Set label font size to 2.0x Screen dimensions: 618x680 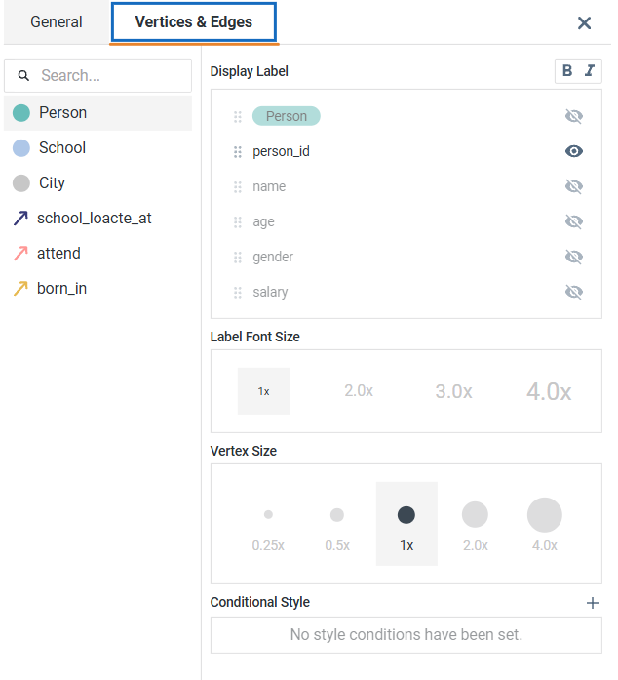pyautogui.click(x=359, y=391)
